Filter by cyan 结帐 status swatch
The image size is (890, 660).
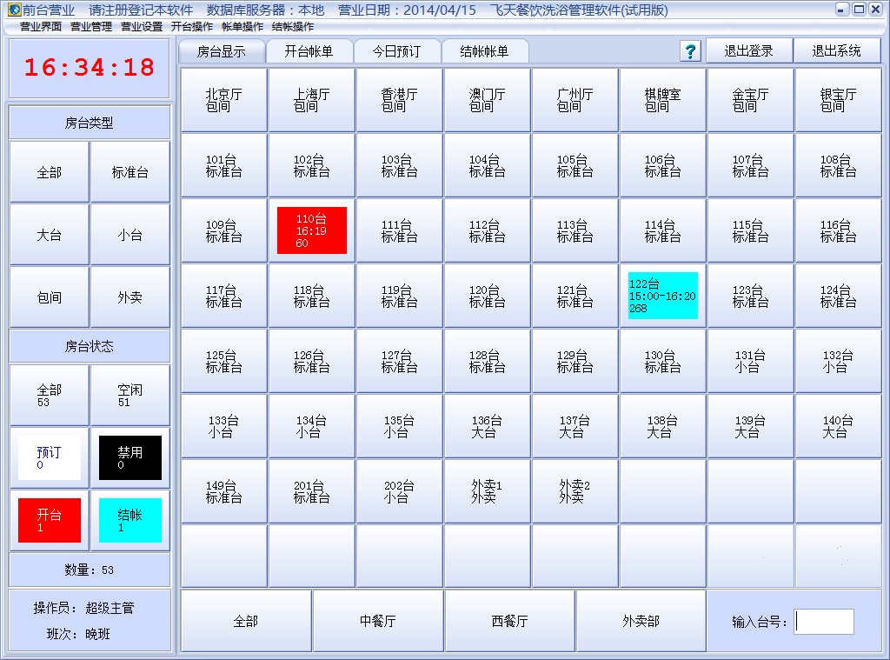click(x=130, y=520)
